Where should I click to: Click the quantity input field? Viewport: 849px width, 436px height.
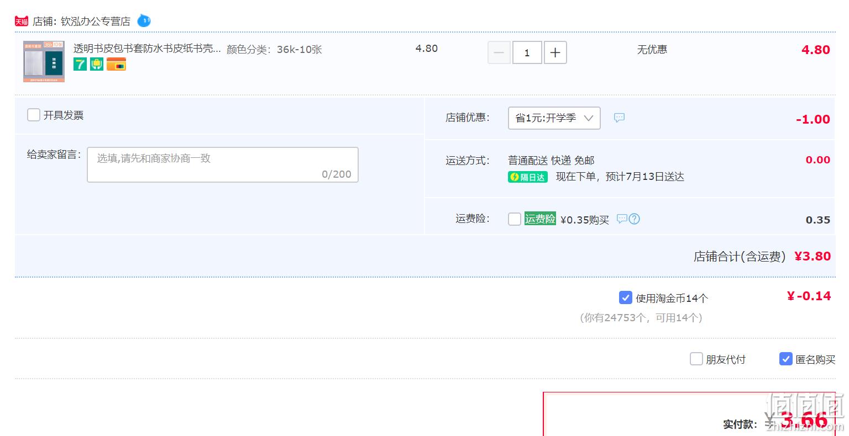click(527, 52)
